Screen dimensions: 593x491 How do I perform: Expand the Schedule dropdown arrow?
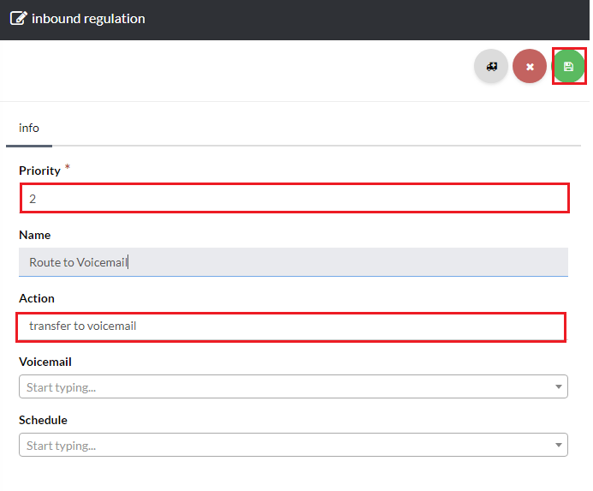(x=559, y=446)
